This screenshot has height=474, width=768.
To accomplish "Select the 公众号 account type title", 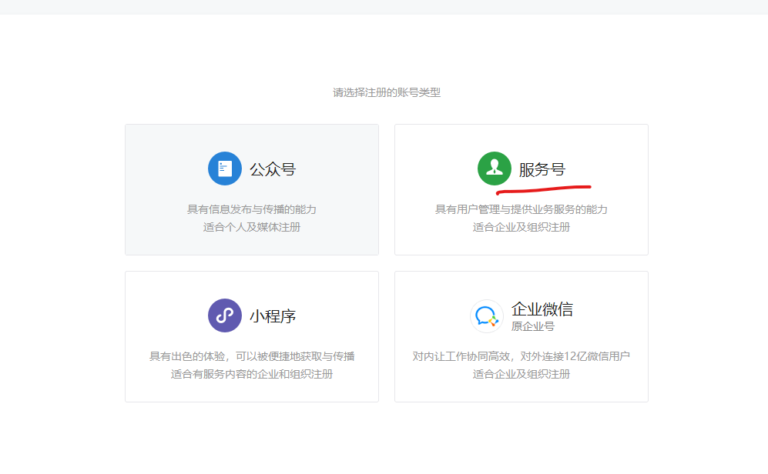I will 273,169.
